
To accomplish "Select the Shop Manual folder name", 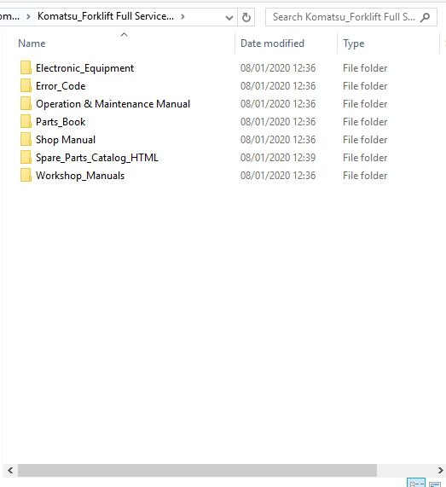I will point(66,140).
